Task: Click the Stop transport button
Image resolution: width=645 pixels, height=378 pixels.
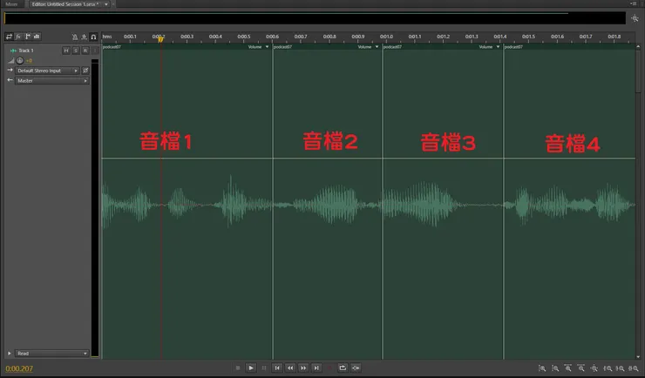Action: coord(238,368)
